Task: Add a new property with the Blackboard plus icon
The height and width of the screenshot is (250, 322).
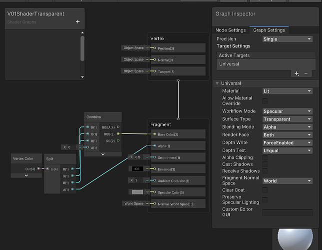Action: [x=77, y=21]
